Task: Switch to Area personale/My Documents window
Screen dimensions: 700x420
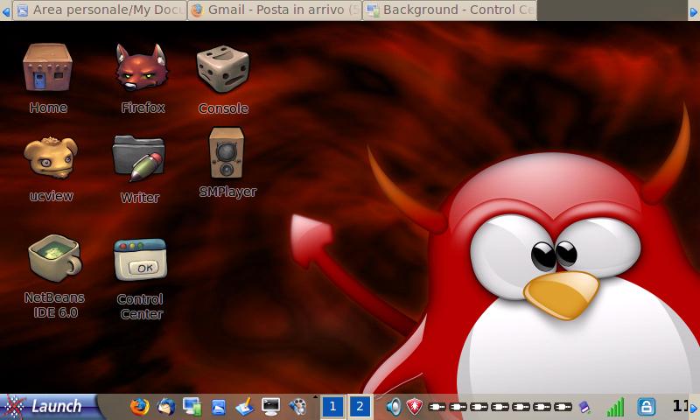Action: (x=100, y=10)
